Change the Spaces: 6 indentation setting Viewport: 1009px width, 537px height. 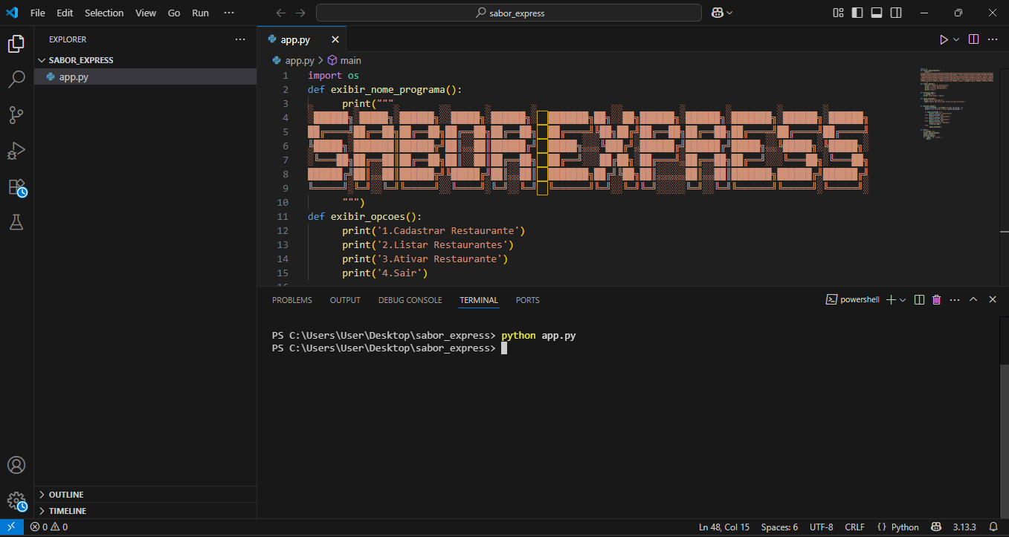coord(779,527)
